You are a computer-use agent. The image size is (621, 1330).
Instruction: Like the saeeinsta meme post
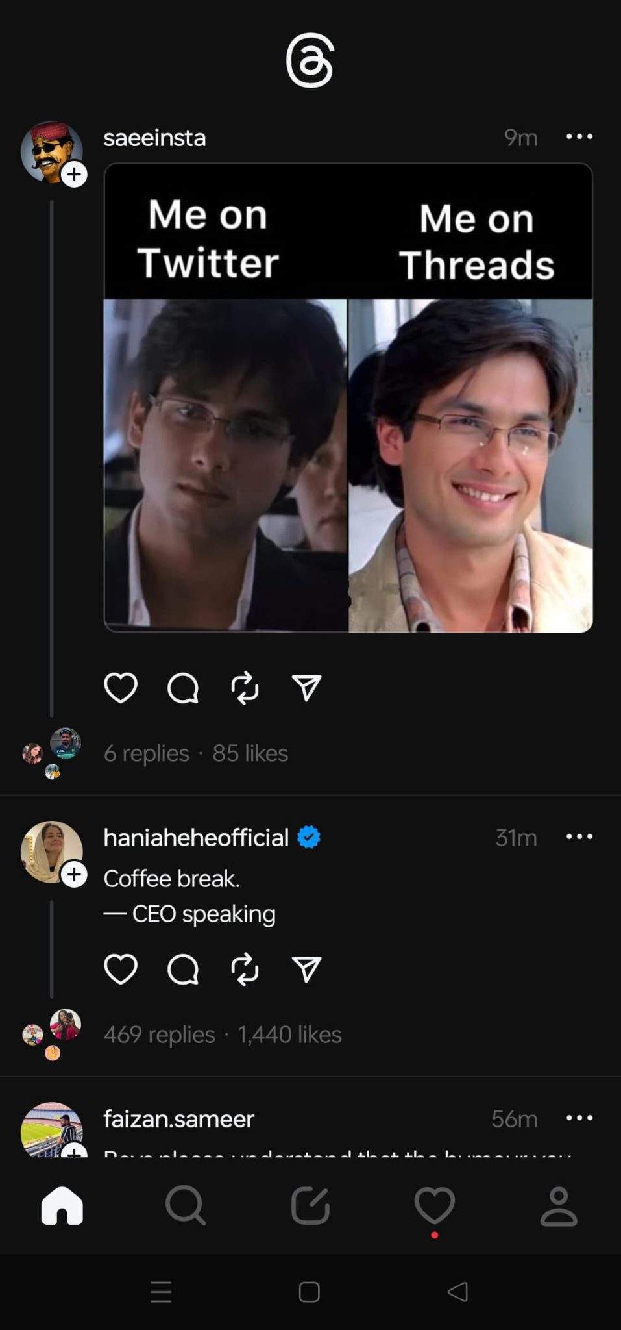point(121,688)
